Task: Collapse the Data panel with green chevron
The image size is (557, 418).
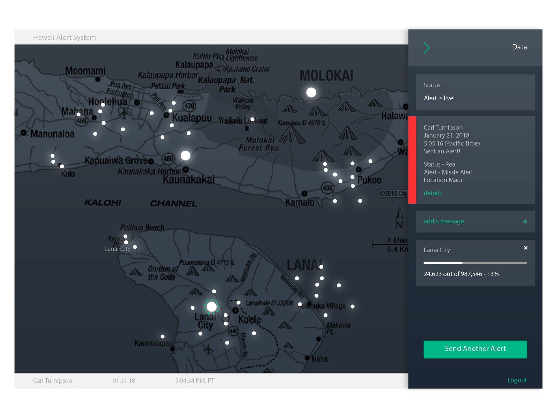Action: (426, 48)
